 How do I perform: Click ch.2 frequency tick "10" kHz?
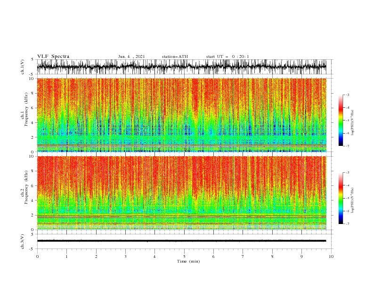32,156
